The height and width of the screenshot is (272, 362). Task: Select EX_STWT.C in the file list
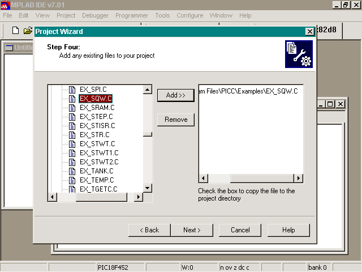(x=97, y=144)
